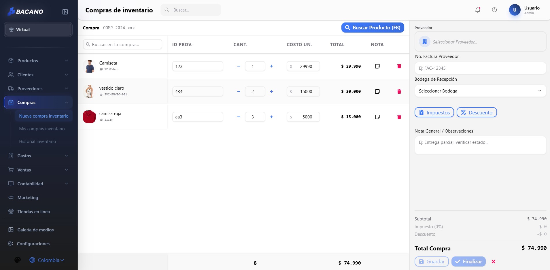
Task: Click the red X cancel icon
Action: pyautogui.click(x=493, y=262)
